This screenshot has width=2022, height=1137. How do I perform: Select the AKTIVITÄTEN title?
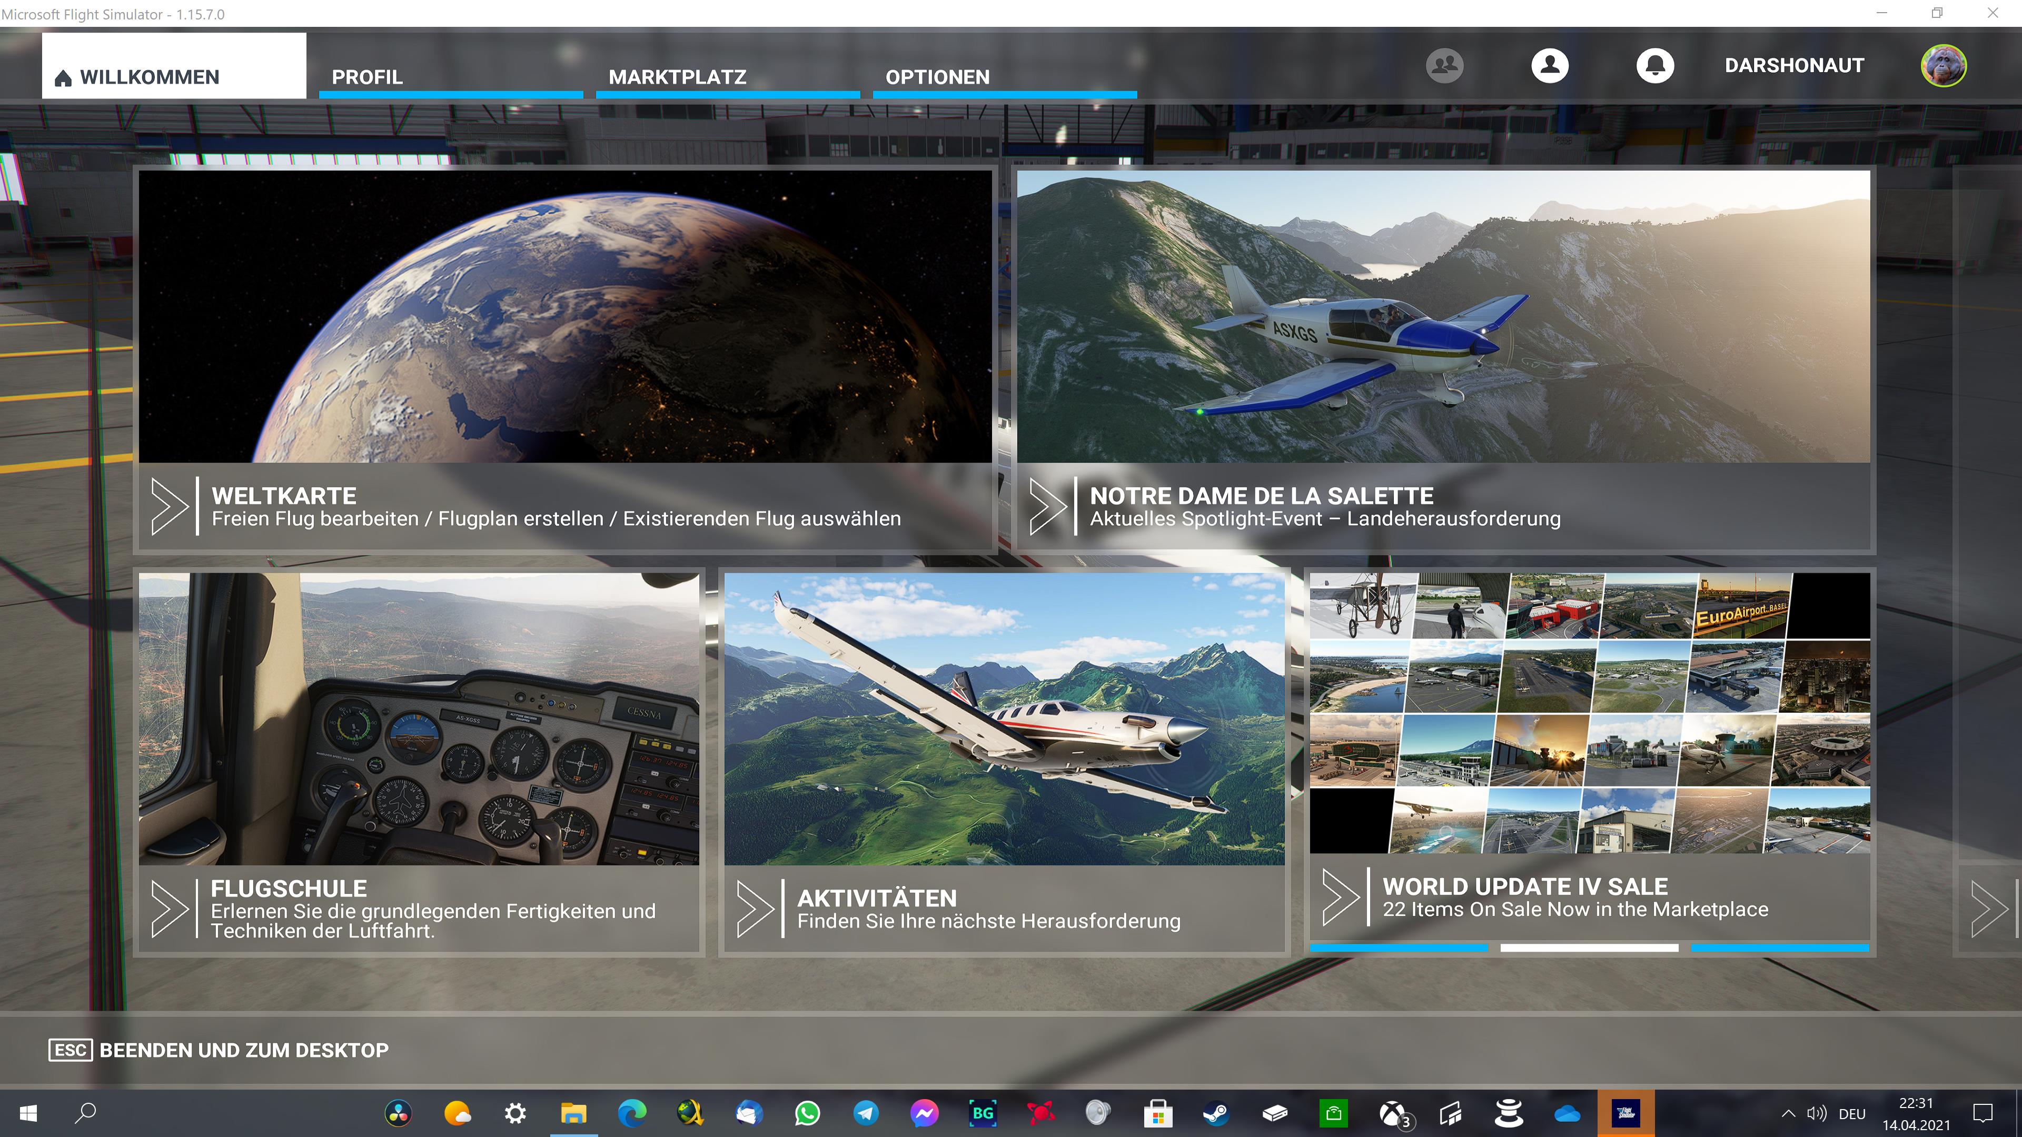click(878, 897)
